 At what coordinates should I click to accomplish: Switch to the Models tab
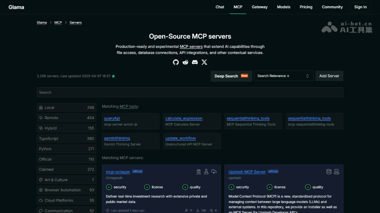tap(283, 7)
